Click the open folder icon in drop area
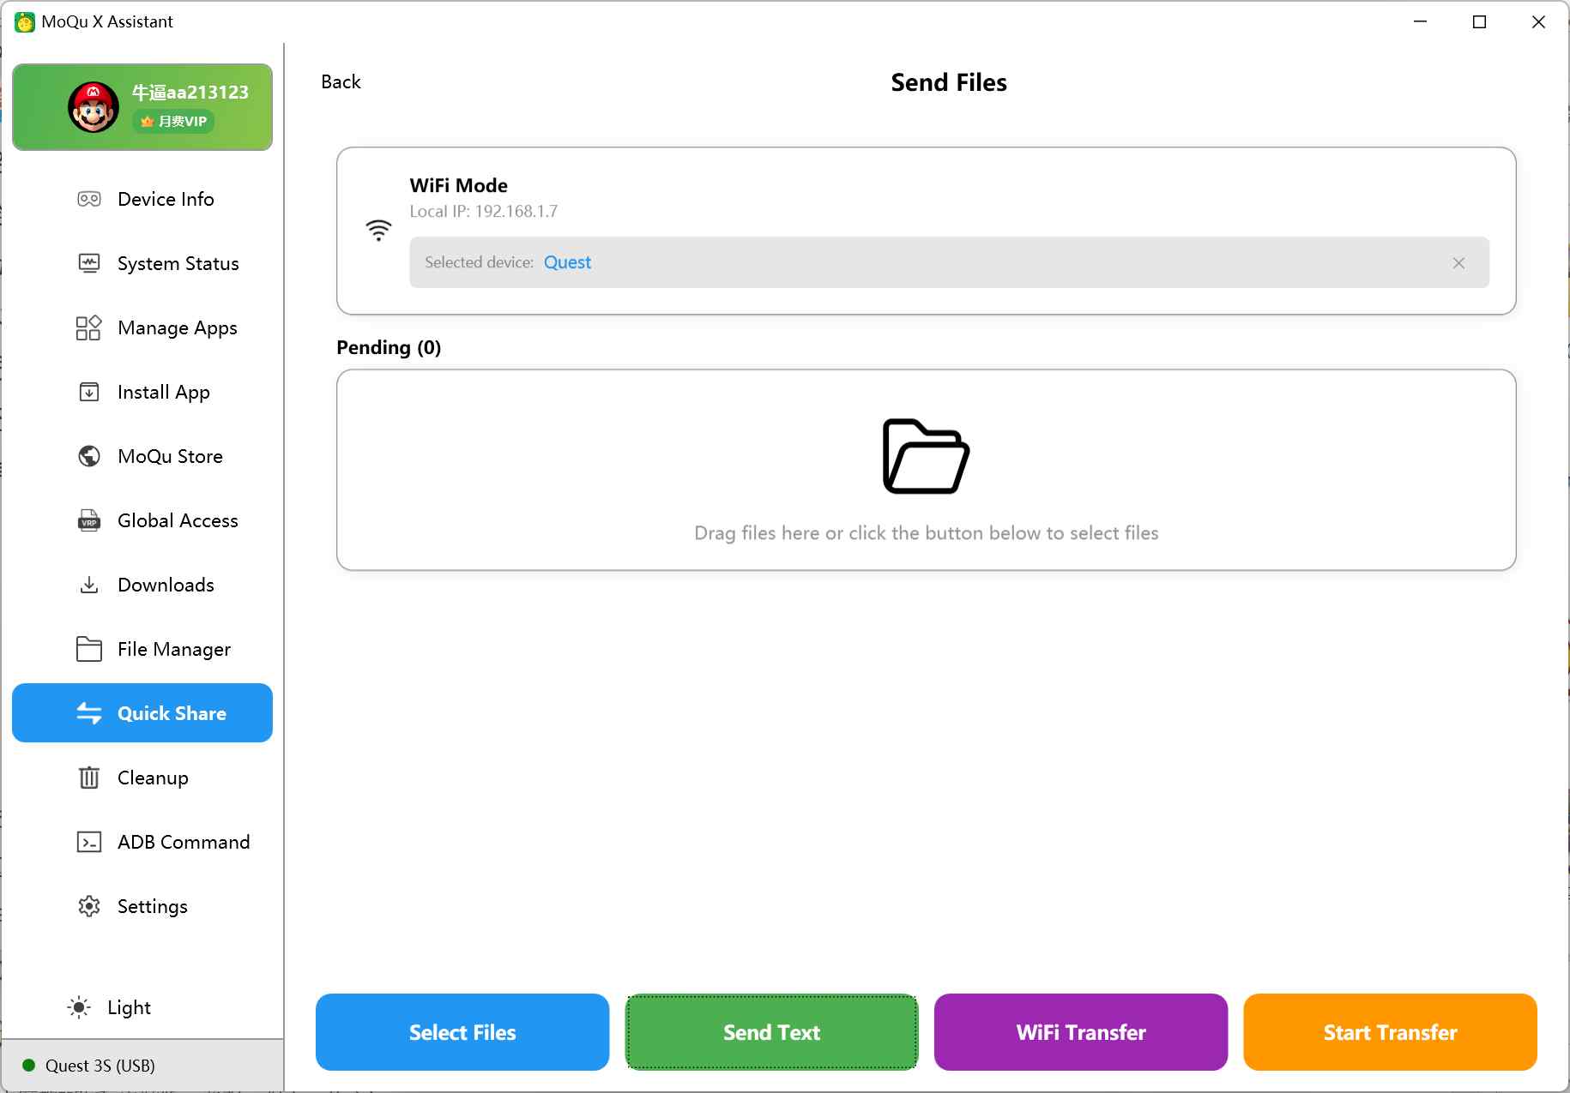 tap(926, 456)
